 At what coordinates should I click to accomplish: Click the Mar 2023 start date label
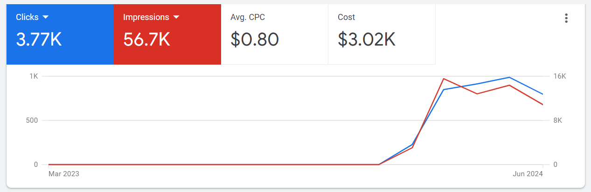pos(64,174)
